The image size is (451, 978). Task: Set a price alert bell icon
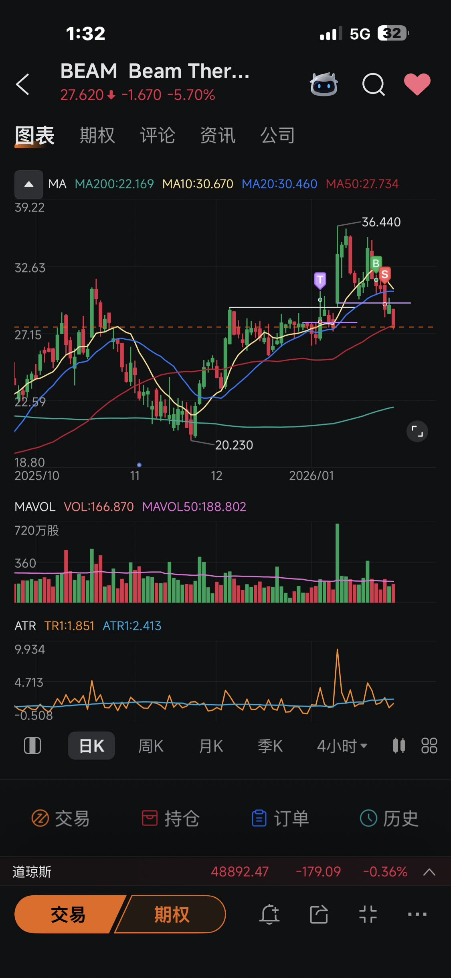(x=269, y=915)
